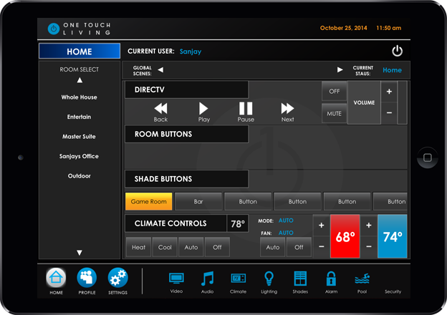This screenshot has height=315, width=447.
Task: Select Sanjays Office room
Action: [x=80, y=156]
